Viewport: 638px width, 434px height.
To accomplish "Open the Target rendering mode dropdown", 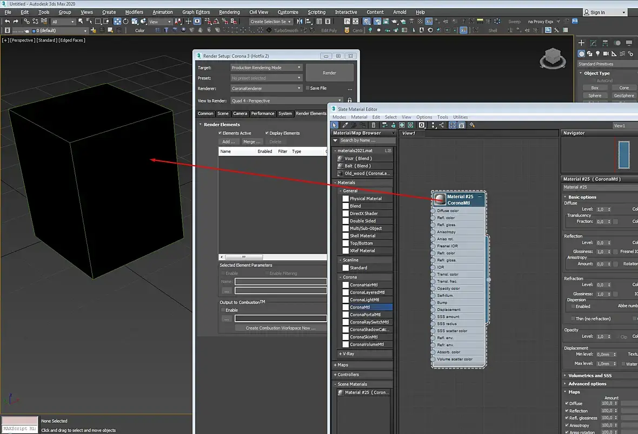I will 265,67.
